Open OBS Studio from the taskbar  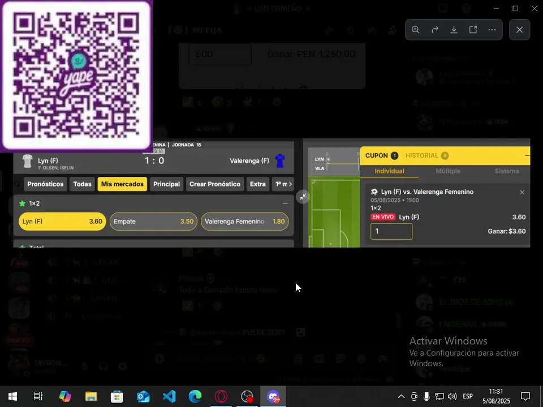pyautogui.click(x=247, y=396)
